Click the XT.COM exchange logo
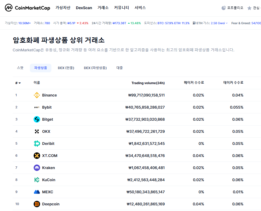Viewport: 261px width, 211px height. click(37, 156)
